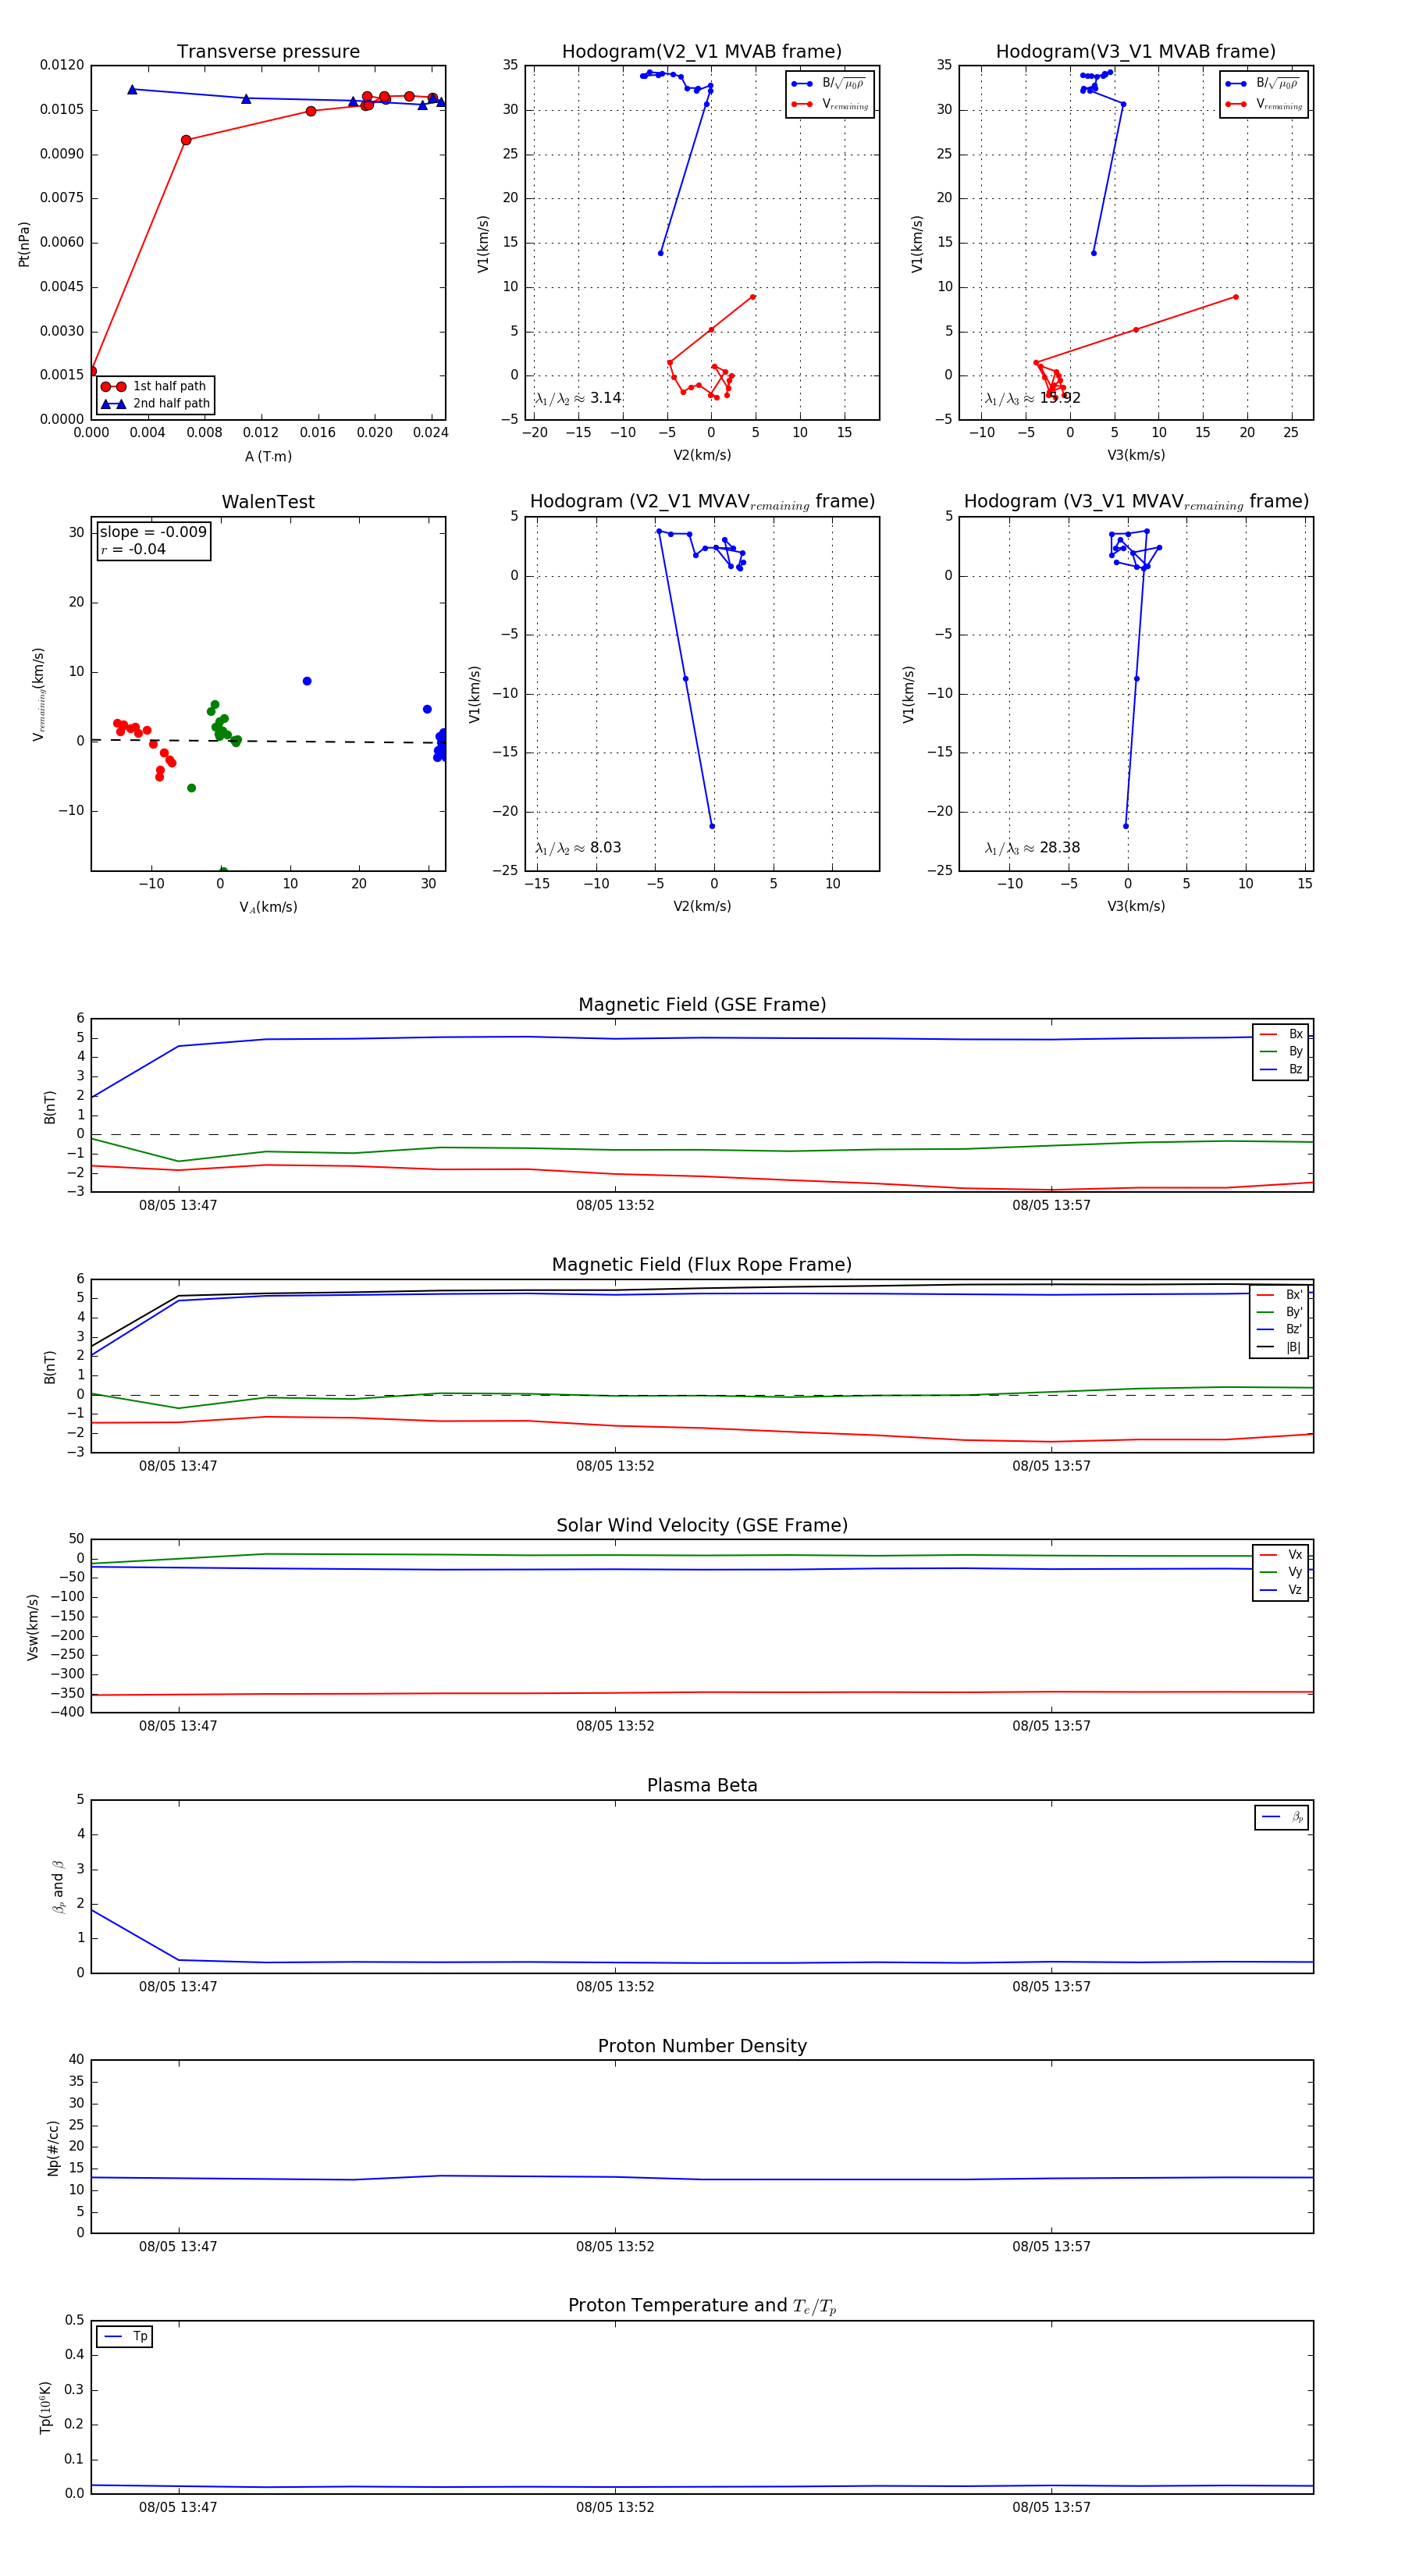Click the 'Vz' legend entry
The width and height of the screenshot is (1405, 2576).
tap(1281, 1589)
